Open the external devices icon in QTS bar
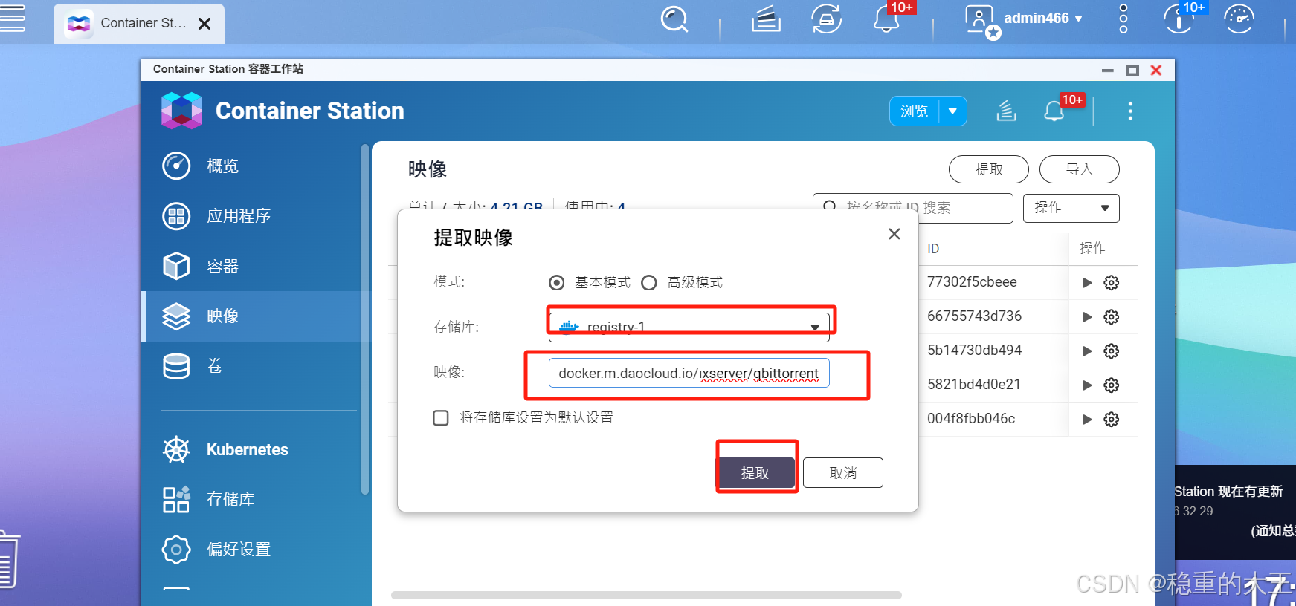 pos(827,19)
